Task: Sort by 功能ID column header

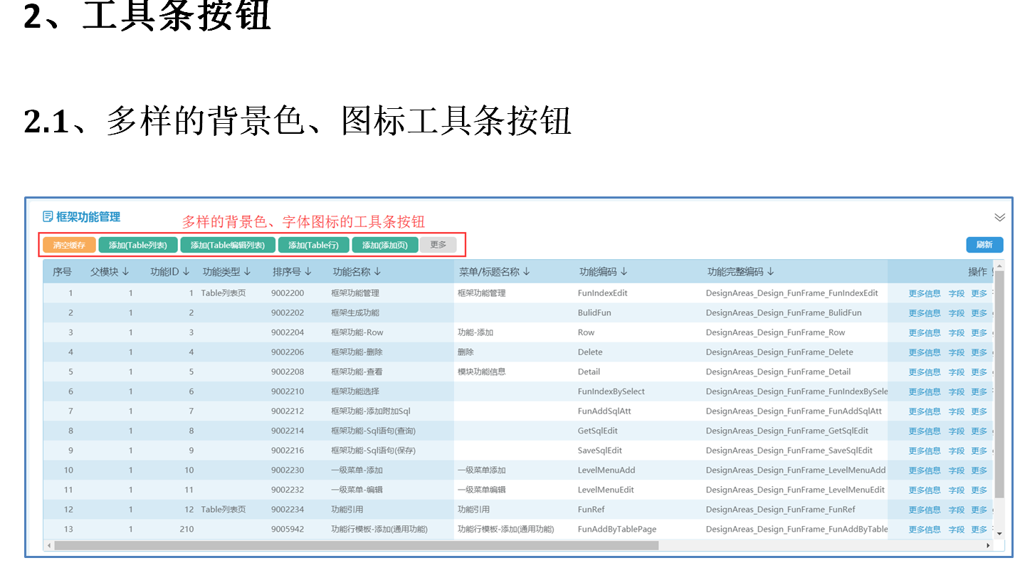Action: [x=170, y=271]
